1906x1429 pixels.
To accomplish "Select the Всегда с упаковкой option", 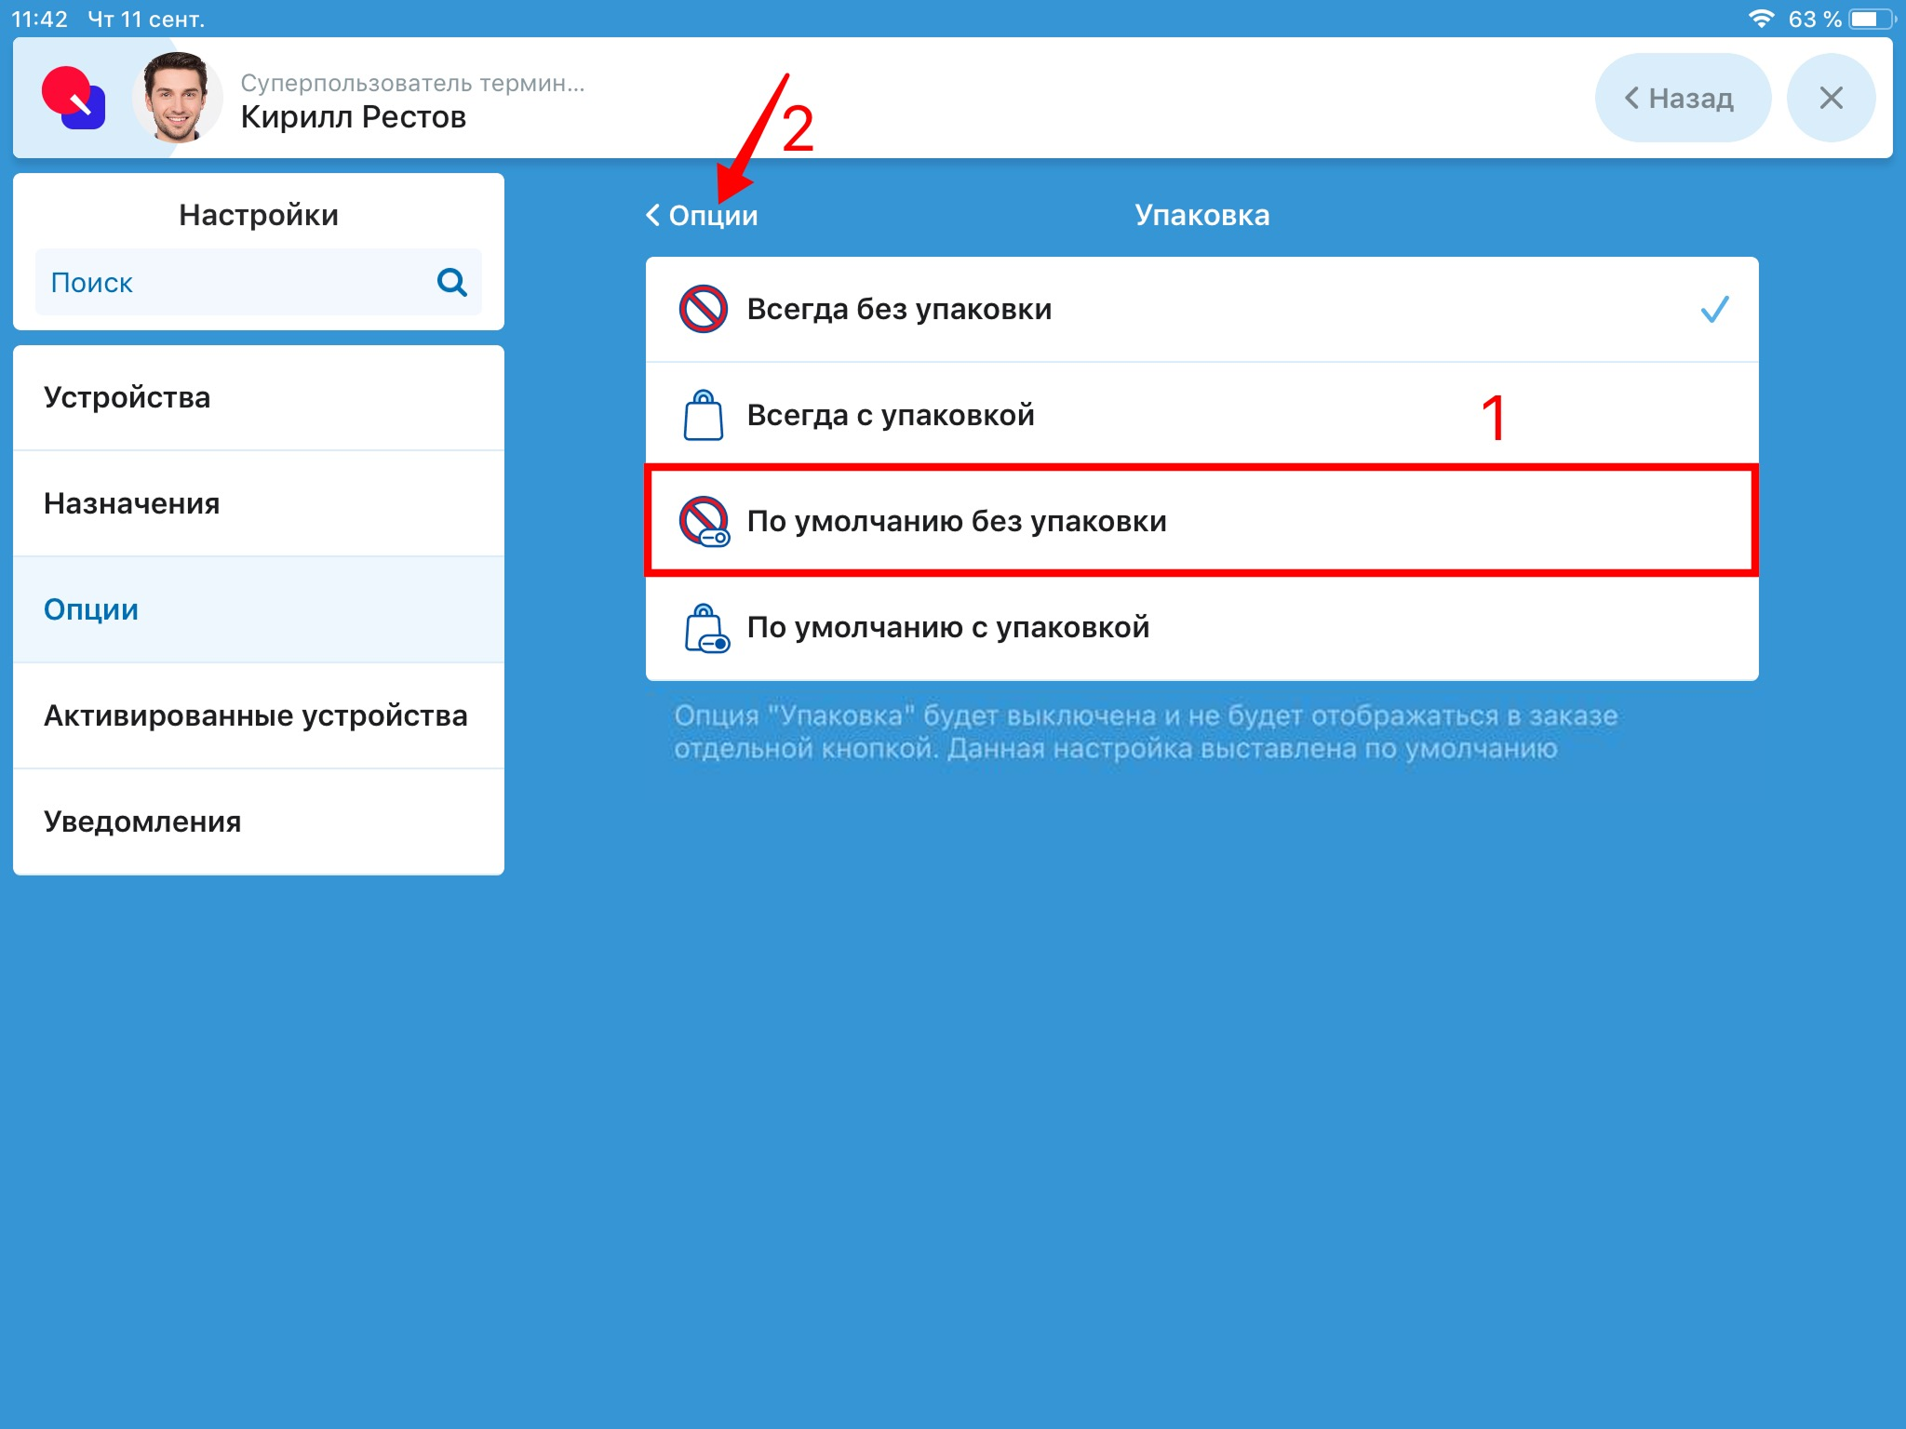I will (x=1201, y=415).
